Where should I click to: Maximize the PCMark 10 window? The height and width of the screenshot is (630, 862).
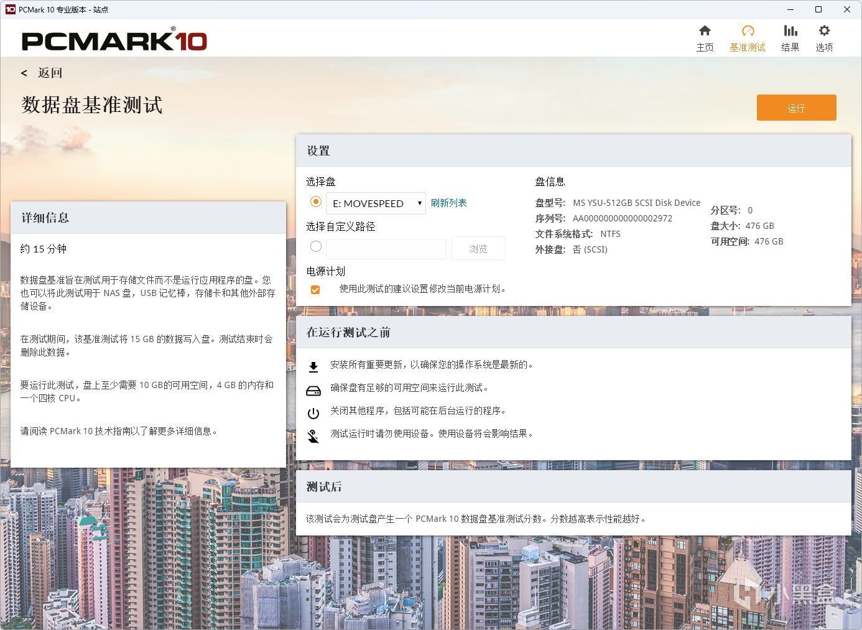818,9
